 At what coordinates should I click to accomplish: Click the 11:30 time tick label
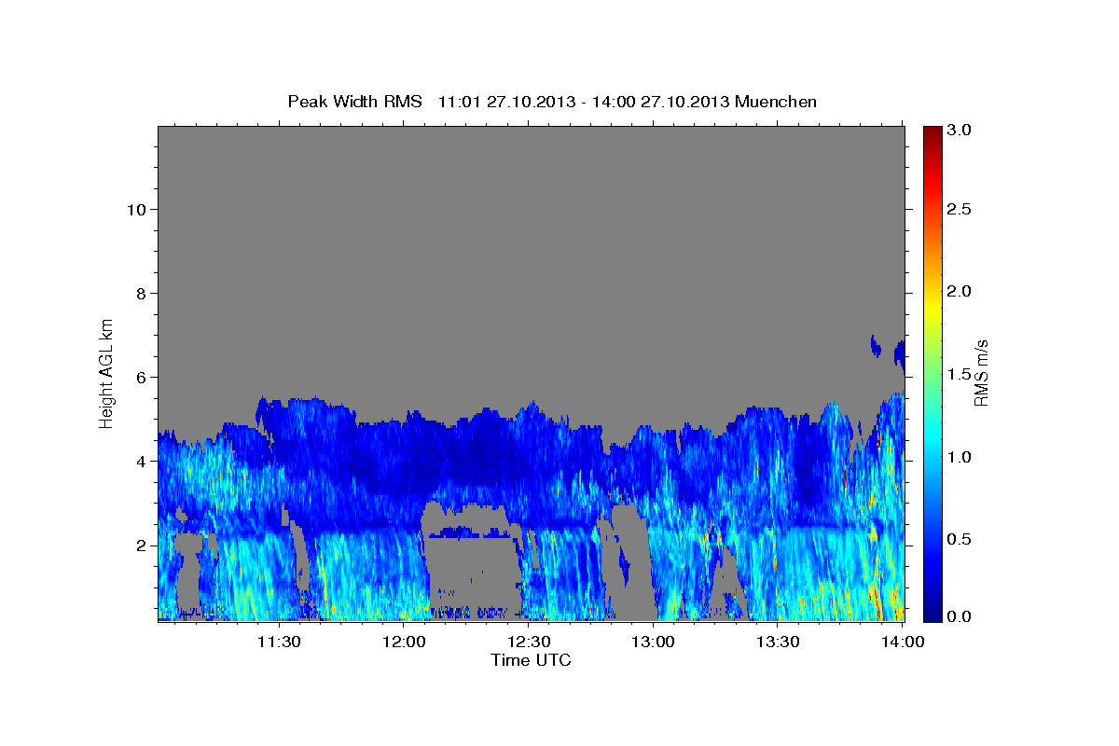279,642
